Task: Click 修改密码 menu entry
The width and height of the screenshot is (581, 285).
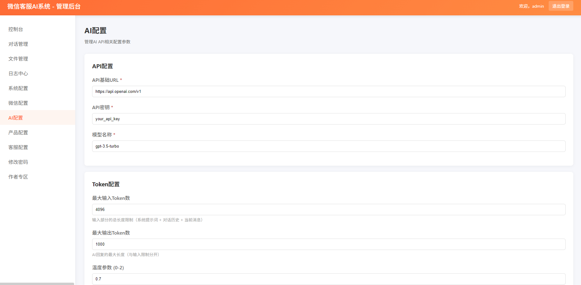Action: pyautogui.click(x=18, y=162)
